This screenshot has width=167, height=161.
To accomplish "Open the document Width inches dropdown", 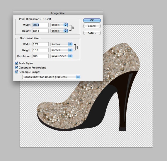I will (x=62, y=44).
